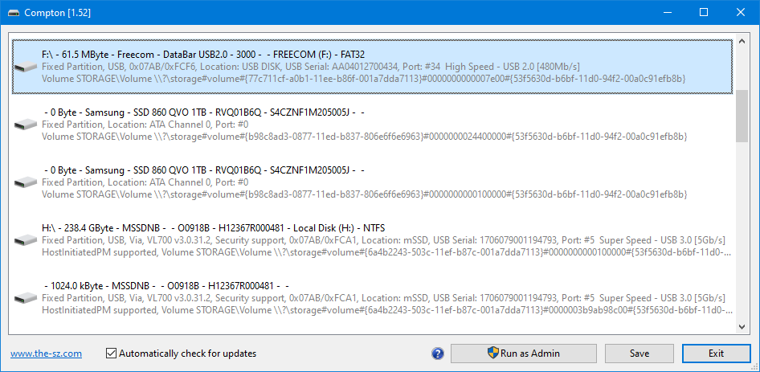Click the Run as Admin button
Screen dimensions: 760x372
pyautogui.click(x=524, y=353)
